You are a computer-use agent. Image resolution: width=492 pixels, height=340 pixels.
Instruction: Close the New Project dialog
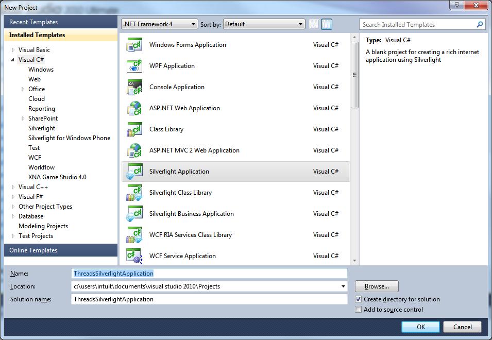[x=476, y=5]
